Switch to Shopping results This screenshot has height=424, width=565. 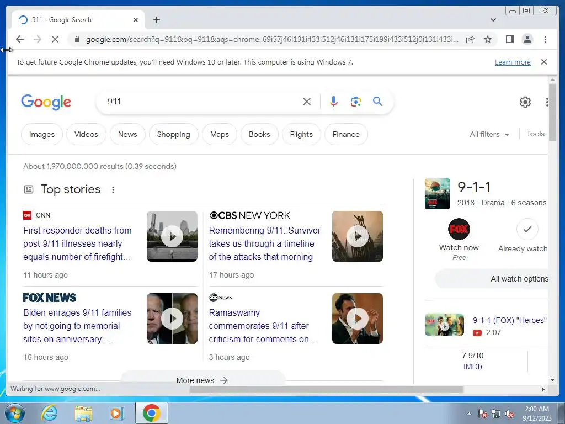tap(173, 134)
